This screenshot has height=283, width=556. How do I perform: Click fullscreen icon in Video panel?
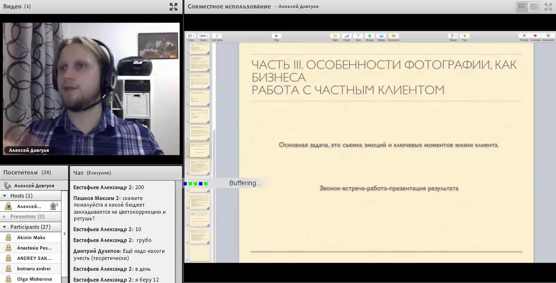pyautogui.click(x=174, y=7)
